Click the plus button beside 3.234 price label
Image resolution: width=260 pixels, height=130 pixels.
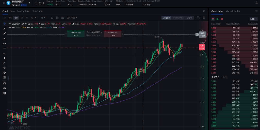click(197, 34)
